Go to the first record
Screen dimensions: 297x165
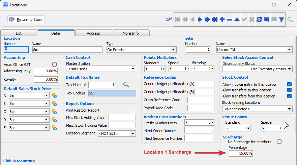[x=178, y=19]
